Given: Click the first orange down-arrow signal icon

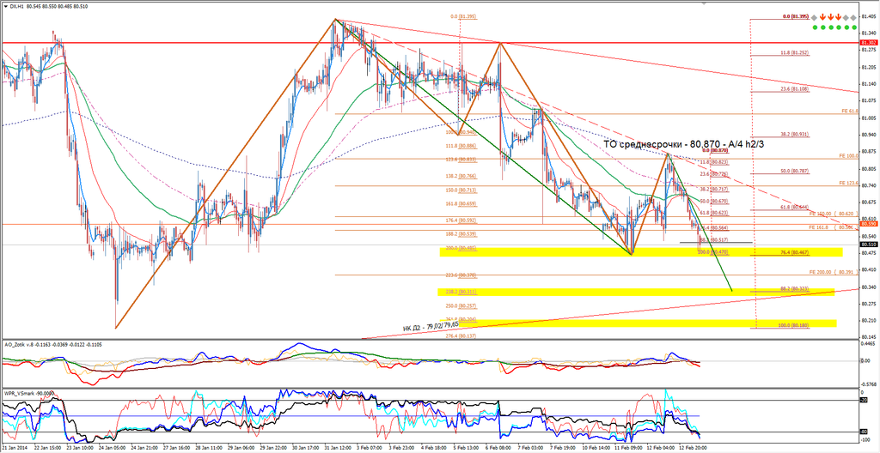Looking at the screenshot, I should pyautogui.click(x=822, y=19).
